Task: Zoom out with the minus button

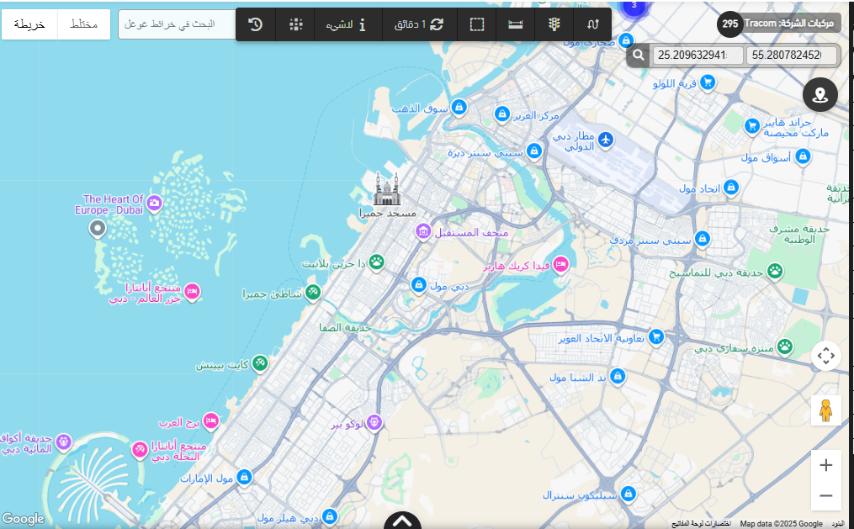Action: tap(825, 495)
